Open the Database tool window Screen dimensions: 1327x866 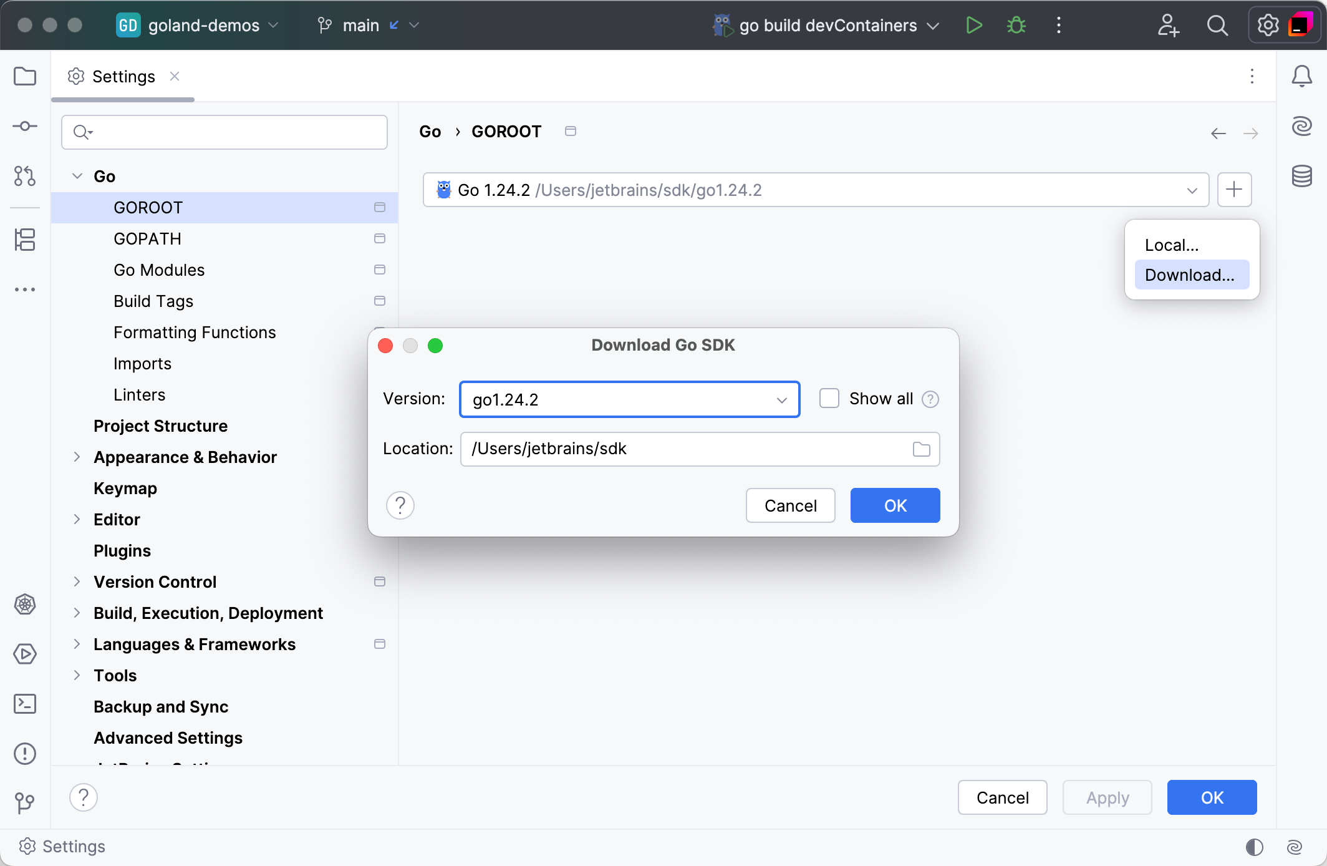[x=1302, y=176]
